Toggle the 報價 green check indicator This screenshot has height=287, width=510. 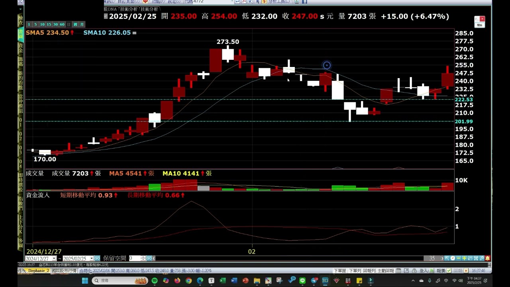tap(449, 271)
